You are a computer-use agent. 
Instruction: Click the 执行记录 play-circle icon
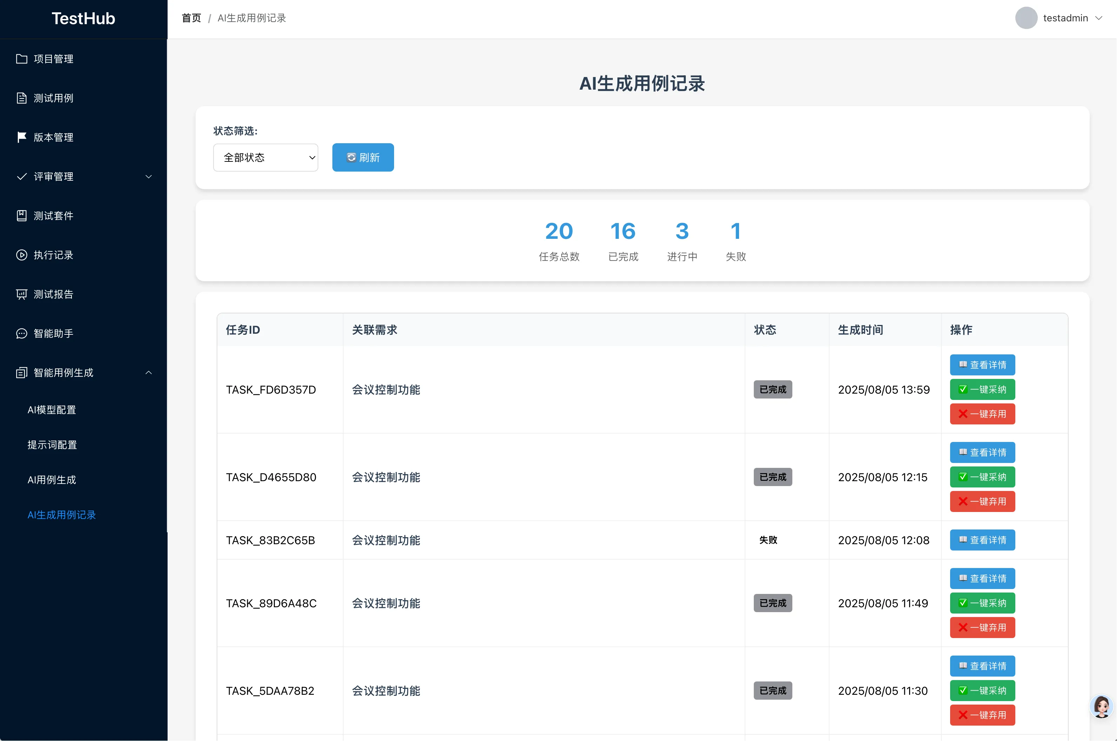pyautogui.click(x=22, y=255)
